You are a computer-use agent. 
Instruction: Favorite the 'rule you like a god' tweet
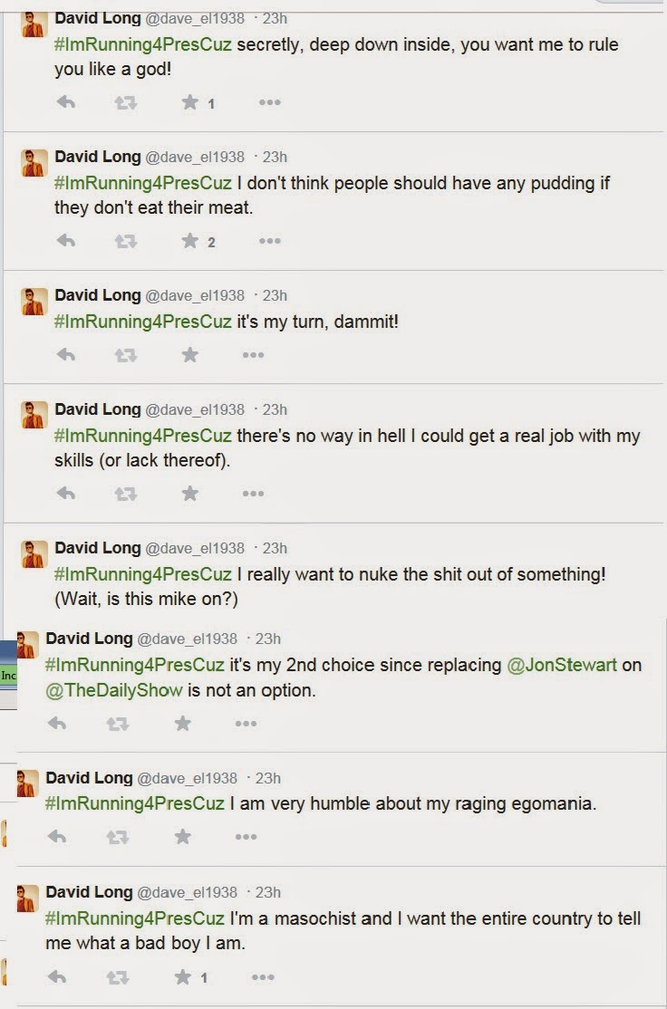pyautogui.click(x=189, y=102)
